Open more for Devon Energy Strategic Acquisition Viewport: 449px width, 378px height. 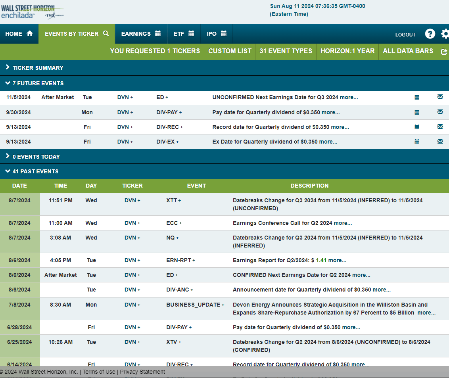click(x=426, y=313)
